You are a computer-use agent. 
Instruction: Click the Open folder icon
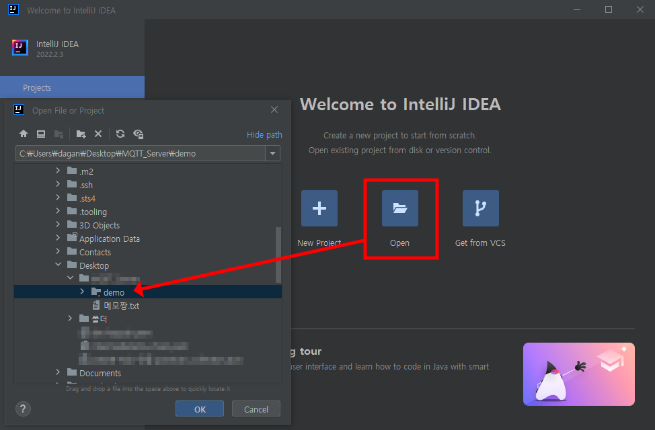[399, 208]
